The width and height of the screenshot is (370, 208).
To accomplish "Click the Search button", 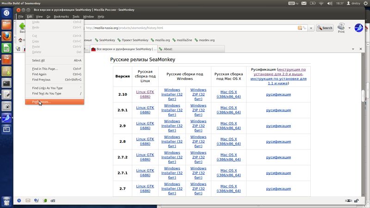I will click(x=325, y=28).
